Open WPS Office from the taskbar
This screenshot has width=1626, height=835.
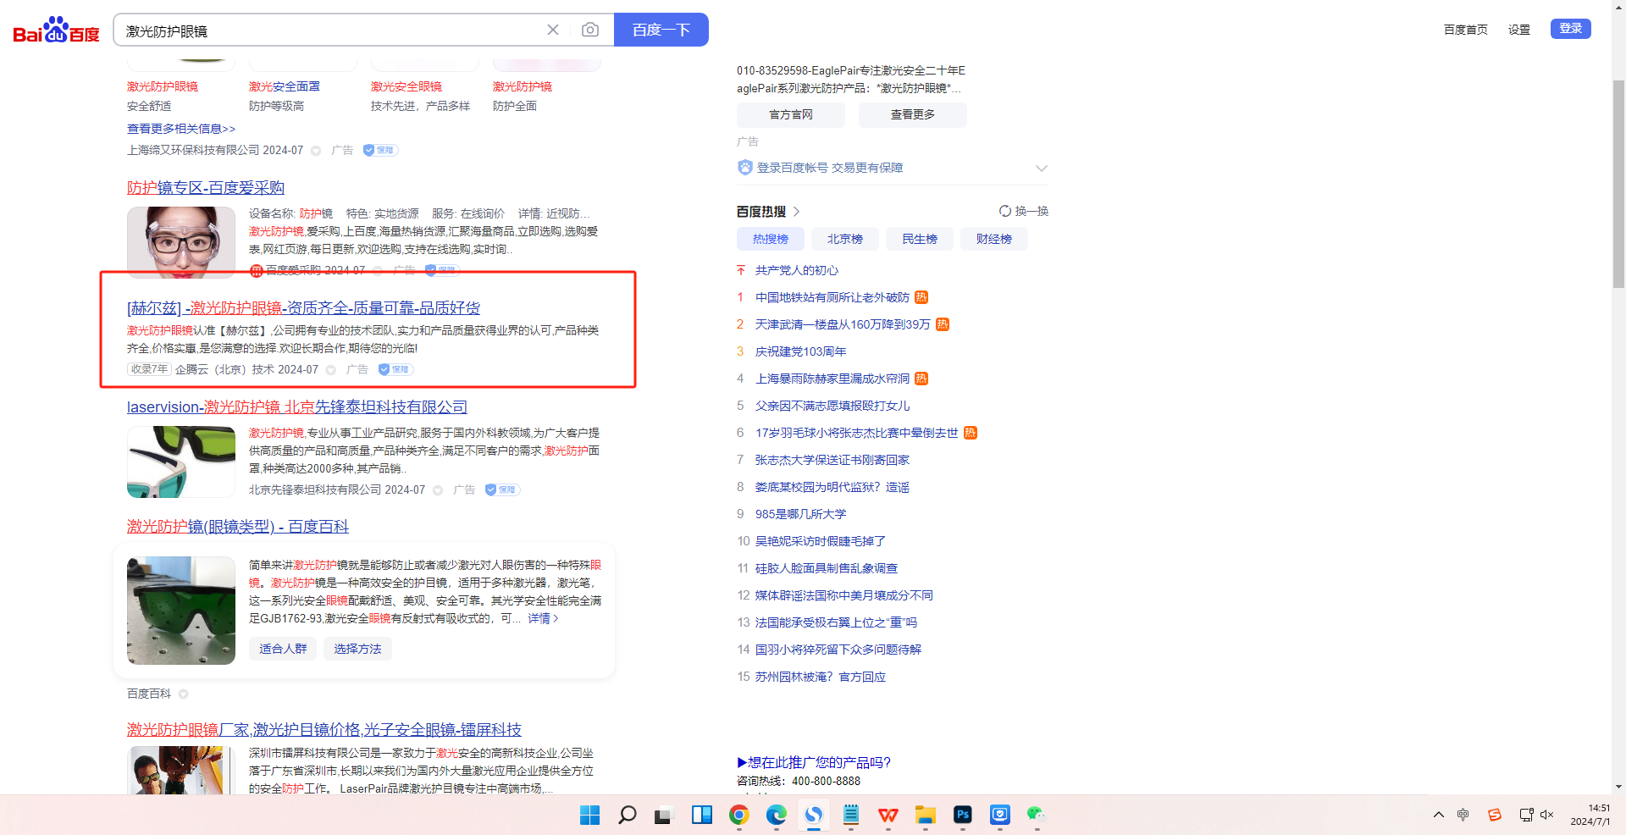tap(888, 815)
